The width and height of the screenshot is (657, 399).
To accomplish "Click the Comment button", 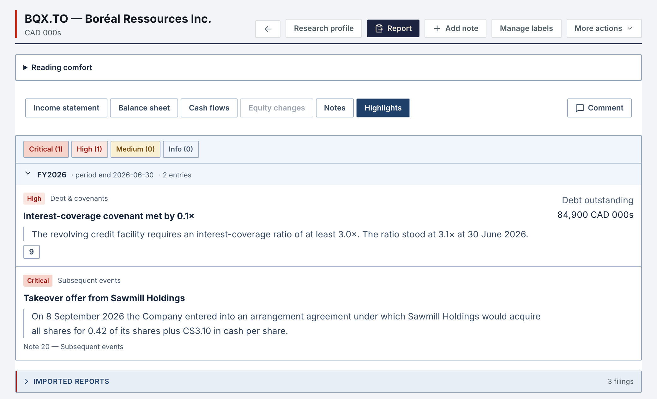I will point(600,108).
